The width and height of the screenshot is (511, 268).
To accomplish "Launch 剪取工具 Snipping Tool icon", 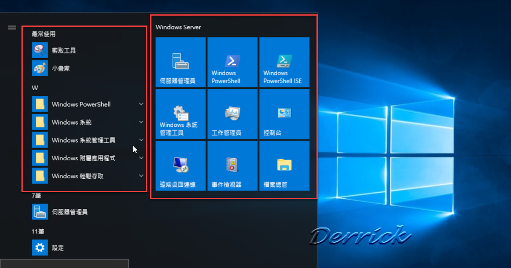I will [40, 51].
